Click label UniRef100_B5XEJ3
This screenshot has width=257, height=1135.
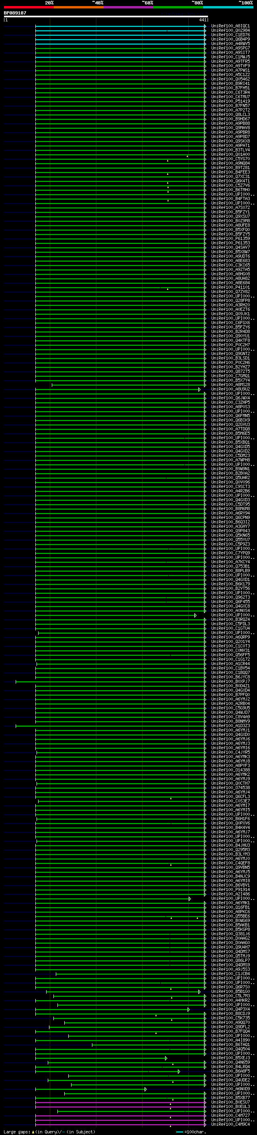(230, 1058)
